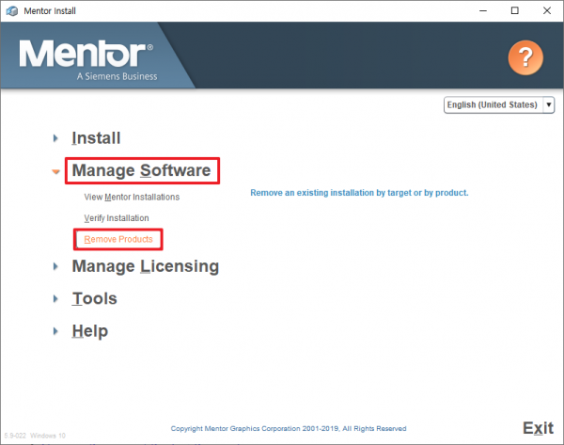The image size is (564, 445).
Task: Open the English (United States) language dropdown
Action: point(499,104)
